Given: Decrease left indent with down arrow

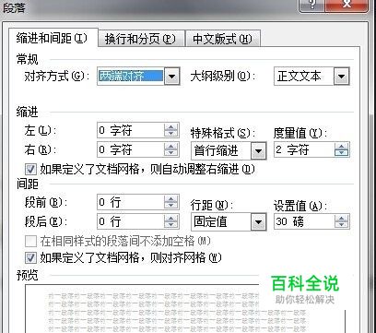Looking at the screenshot, I should (171, 134).
